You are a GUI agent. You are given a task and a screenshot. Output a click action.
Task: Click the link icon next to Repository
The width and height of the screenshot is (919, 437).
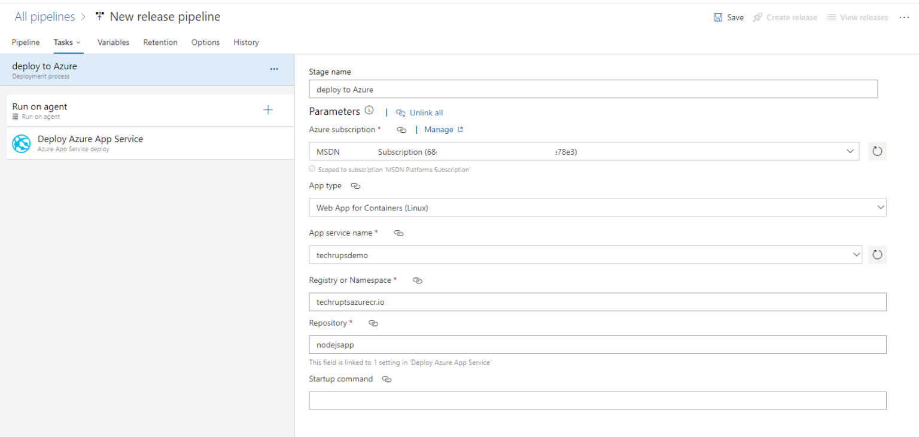373,323
